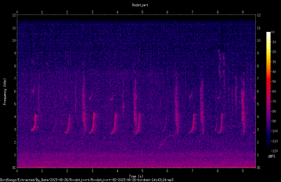Select the 2 tick on top time axis

tap(67, 12)
